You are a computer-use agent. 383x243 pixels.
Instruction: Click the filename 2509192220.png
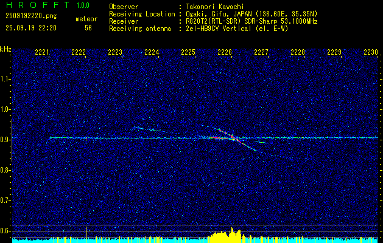pos(31,16)
